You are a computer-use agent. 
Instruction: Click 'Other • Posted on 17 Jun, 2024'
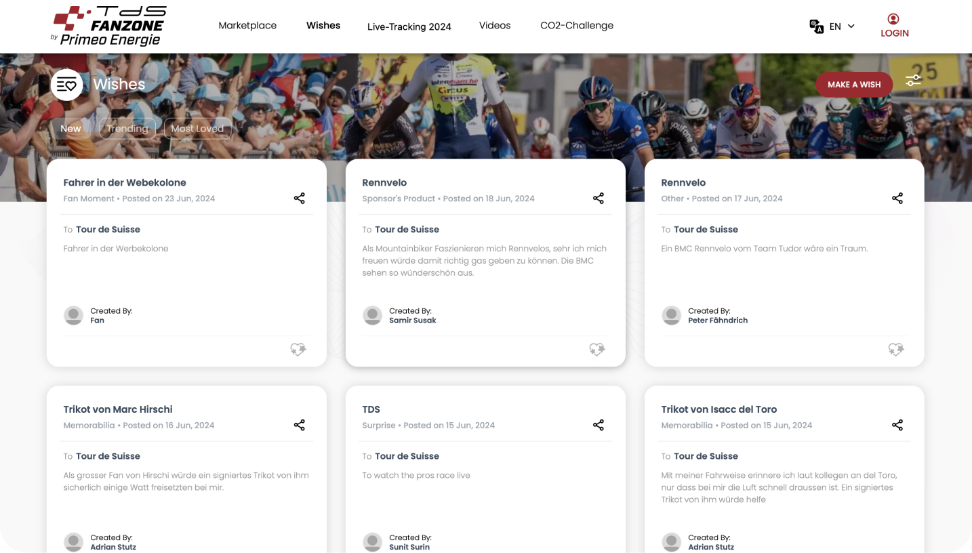722,199
